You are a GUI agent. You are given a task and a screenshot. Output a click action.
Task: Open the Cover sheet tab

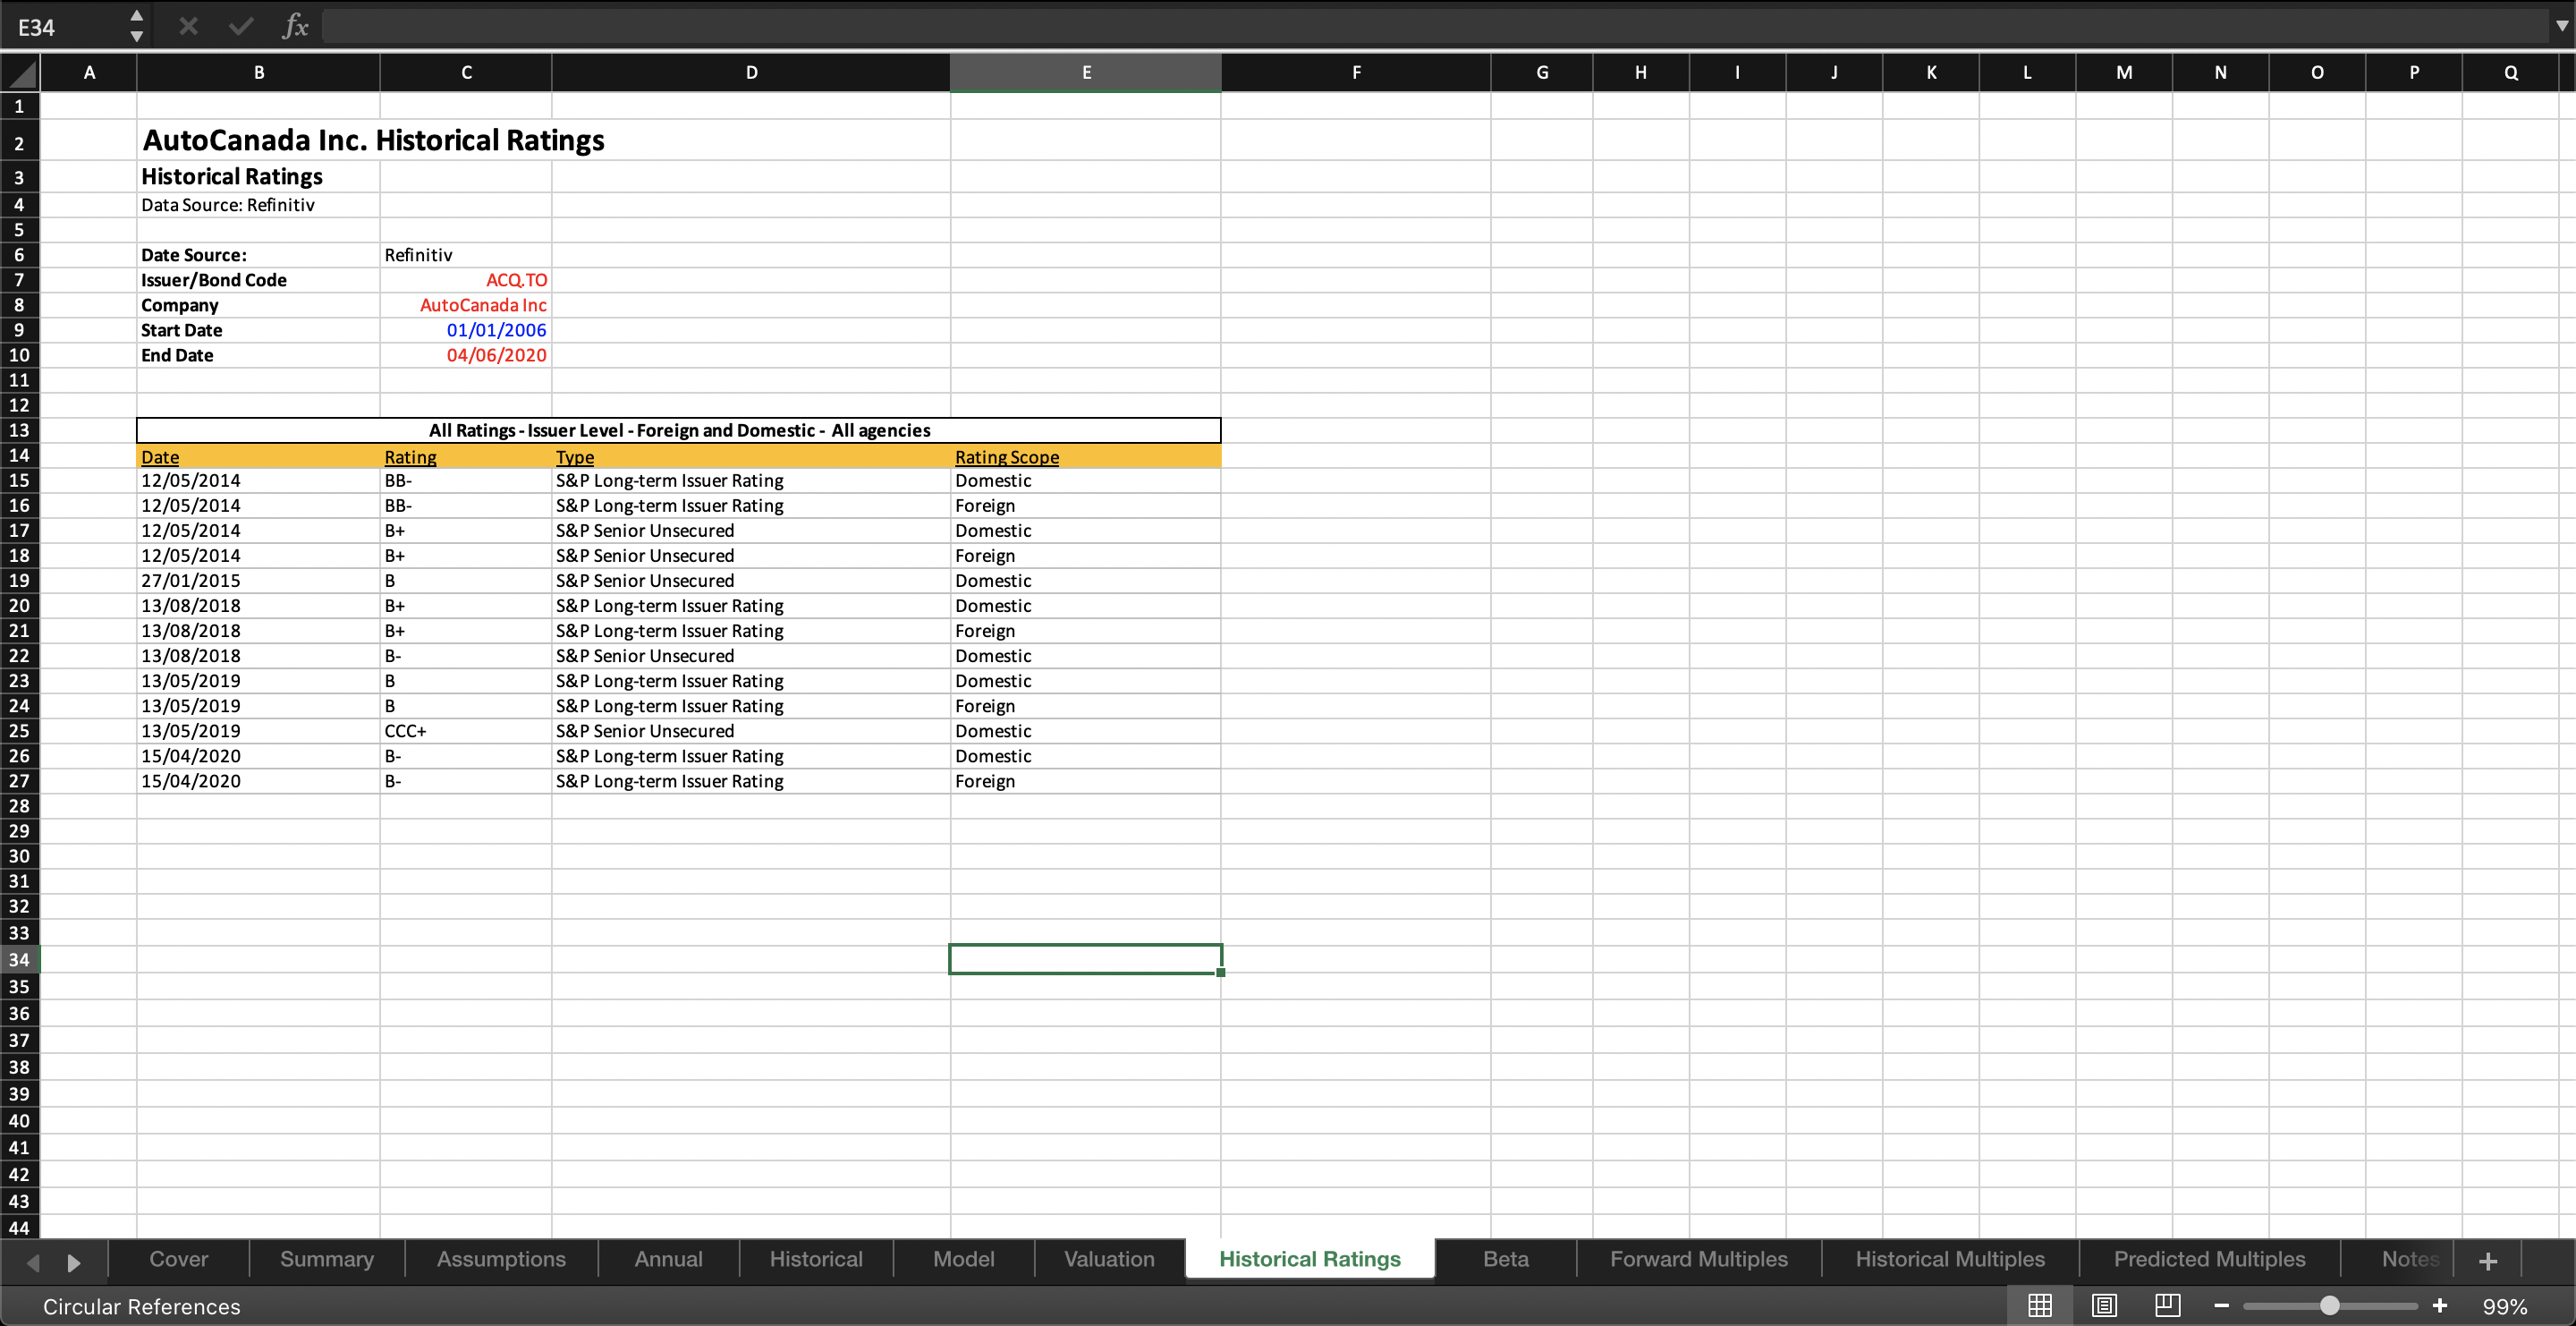pos(179,1259)
